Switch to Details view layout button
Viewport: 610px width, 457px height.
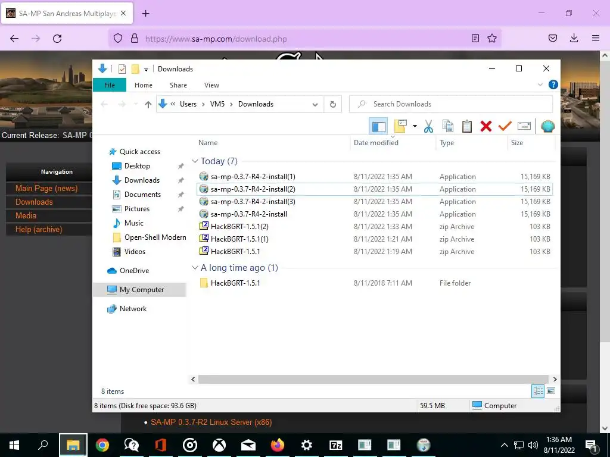coord(538,391)
